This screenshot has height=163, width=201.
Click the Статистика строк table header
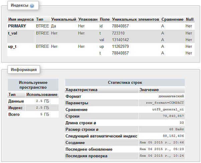(125, 83)
